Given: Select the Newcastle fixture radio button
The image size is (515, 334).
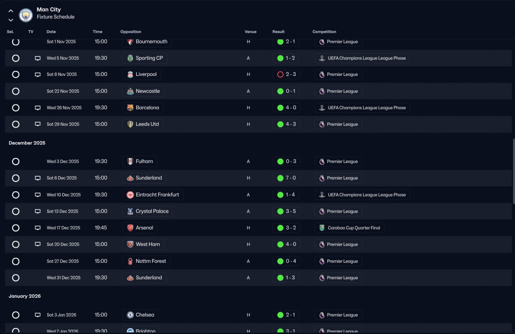Looking at the screenshot, I should (x=16, y=91).
